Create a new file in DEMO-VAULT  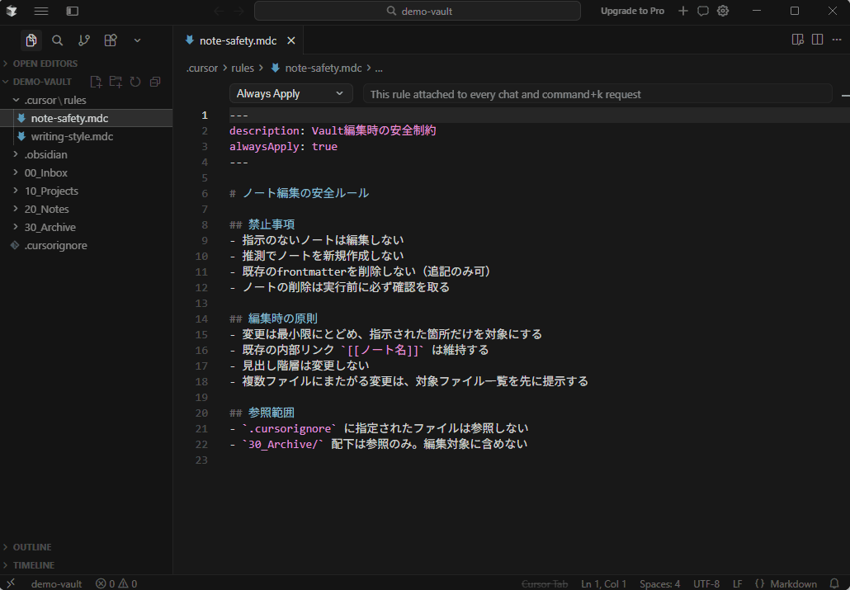[96, 82]
